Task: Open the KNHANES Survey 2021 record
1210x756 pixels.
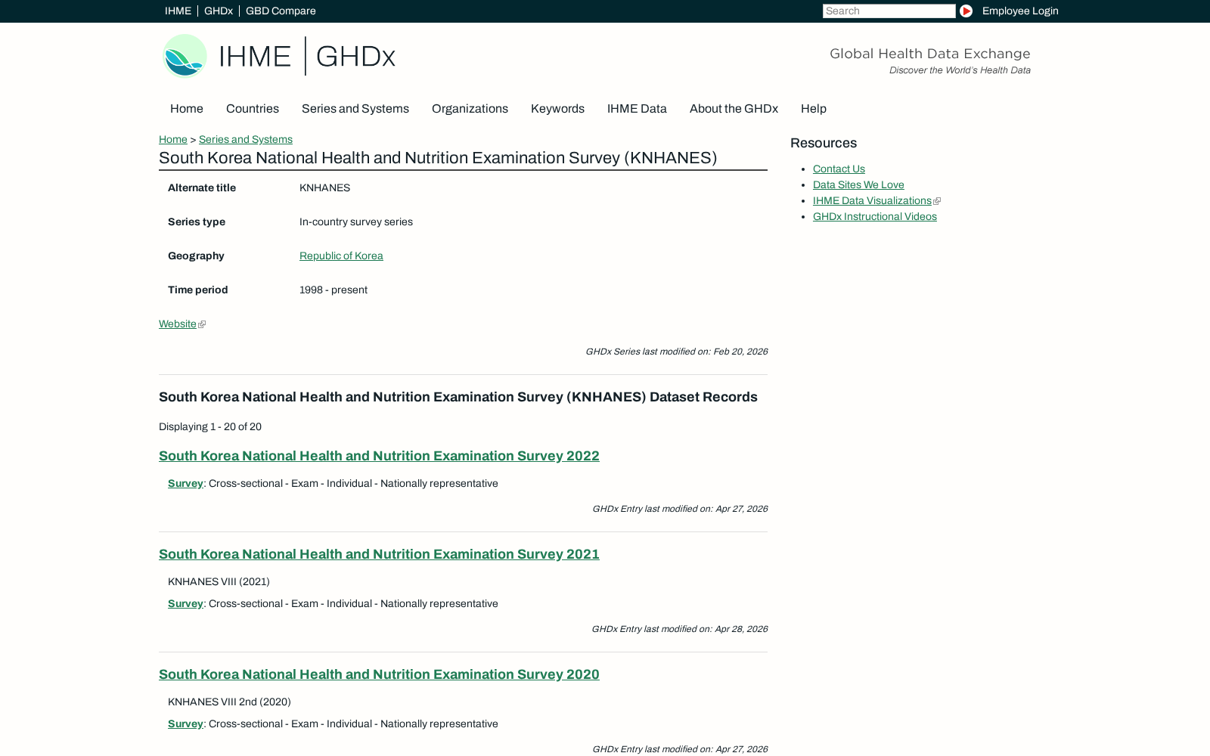Action: 379,554
